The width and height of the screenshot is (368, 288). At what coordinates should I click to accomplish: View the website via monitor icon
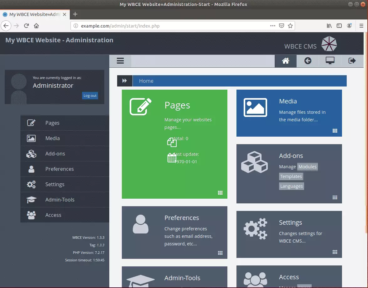pos(330,61)
